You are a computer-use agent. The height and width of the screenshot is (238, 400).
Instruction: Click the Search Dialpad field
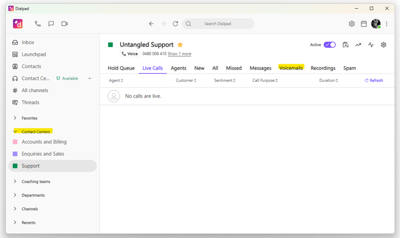pos(218,24)
